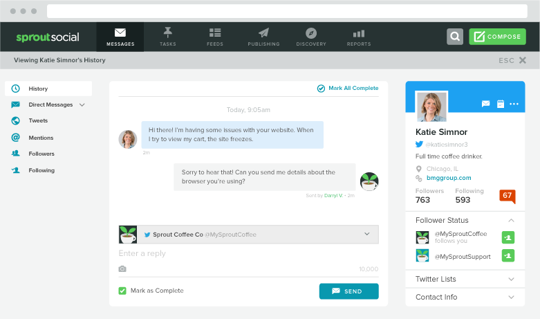Click the ESC label
The height and width of the screenshot is (319, 540).
click(x=506, y=61)
